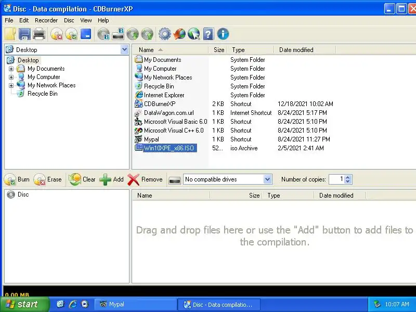416x312 pixels.
Task: Click the DataWagon.com.url shortcut icon
Action: pyautogui.click(x=138, y=113)
